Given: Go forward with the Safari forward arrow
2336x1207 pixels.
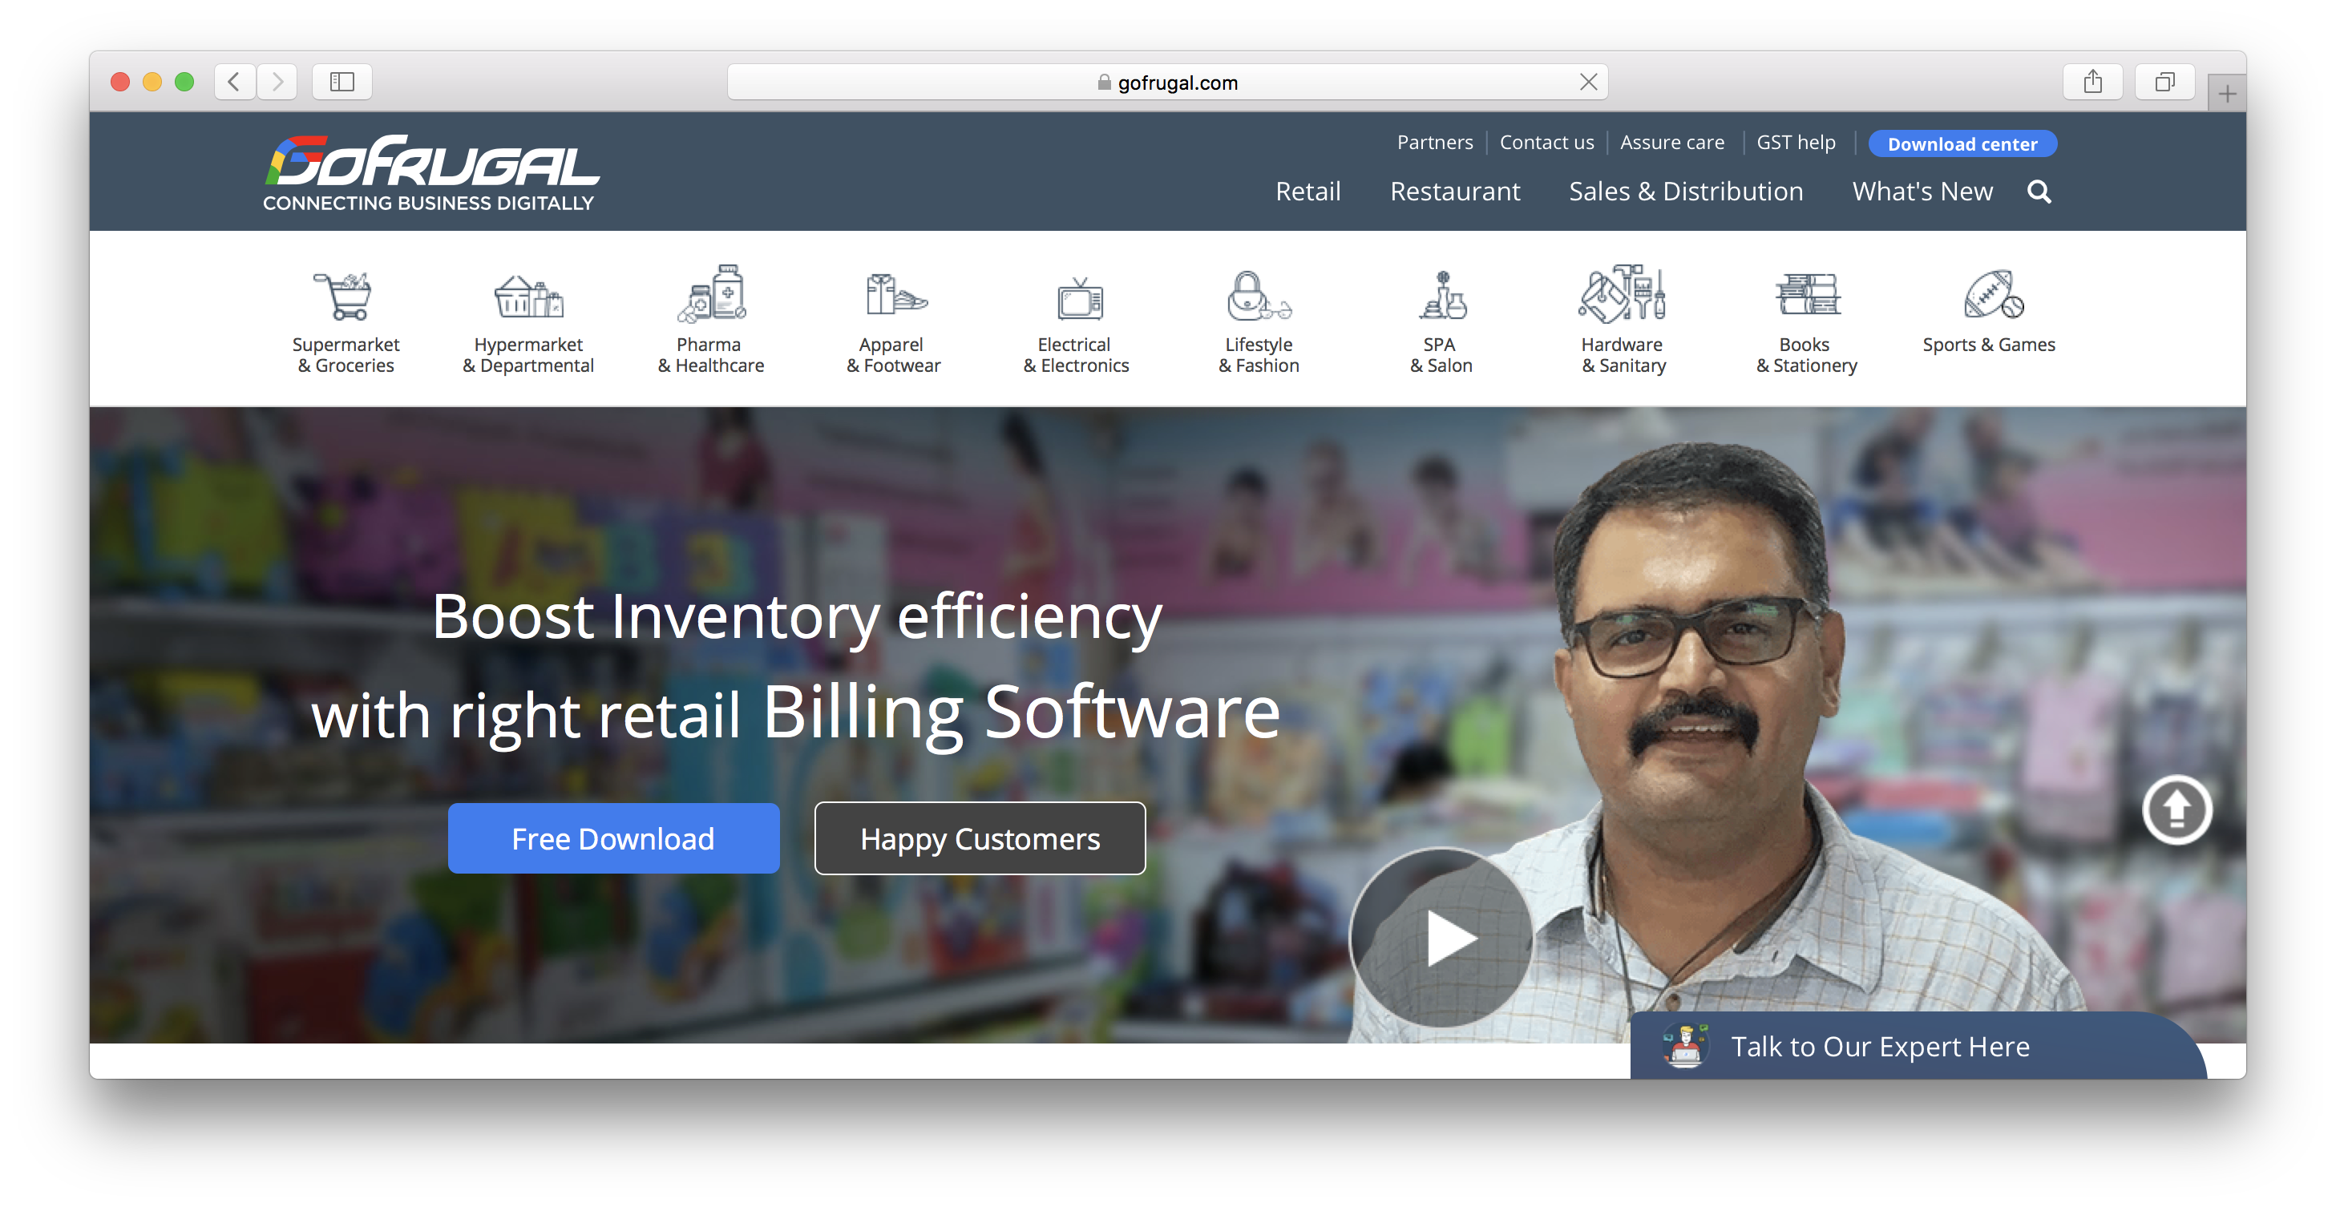Looking at the screenshot, I should pos(277,82).
